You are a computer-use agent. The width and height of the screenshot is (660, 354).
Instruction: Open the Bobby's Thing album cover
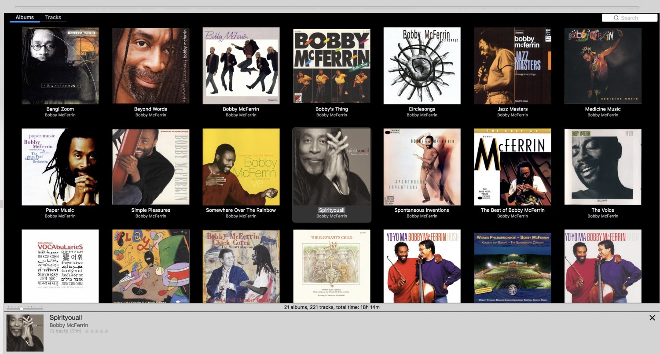[332, 66]
